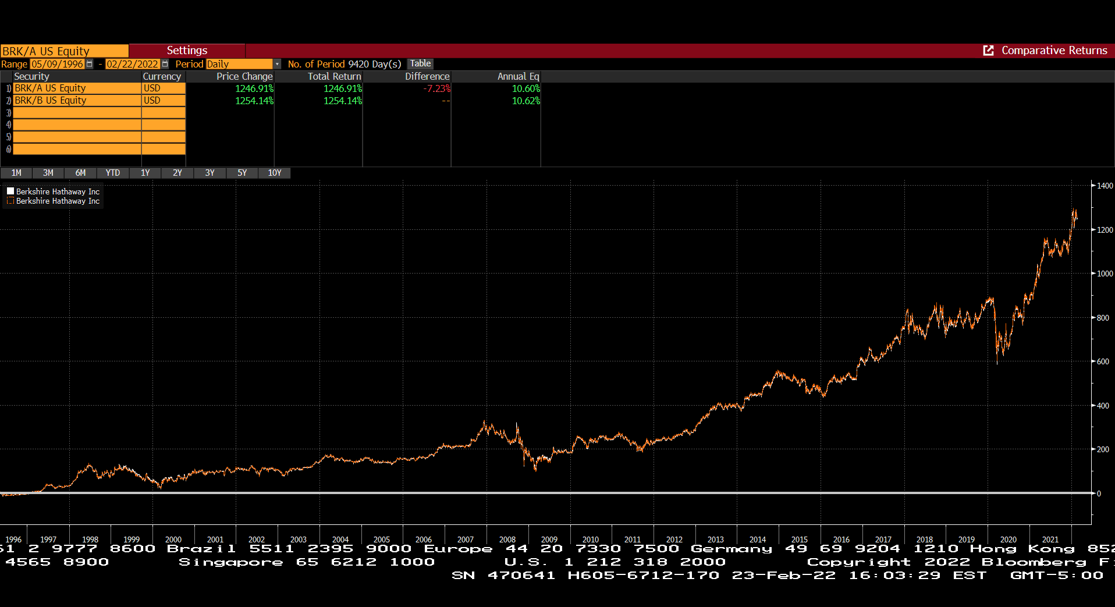Select the YTD period shortcut
This screenshot has height=607, width=1115.
(x=112, y=173)
